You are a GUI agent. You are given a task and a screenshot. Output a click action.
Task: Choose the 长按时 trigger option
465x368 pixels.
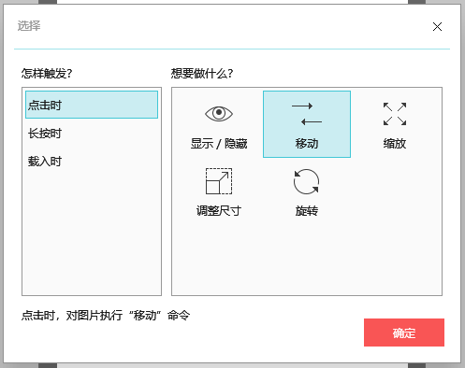point(92,134)
